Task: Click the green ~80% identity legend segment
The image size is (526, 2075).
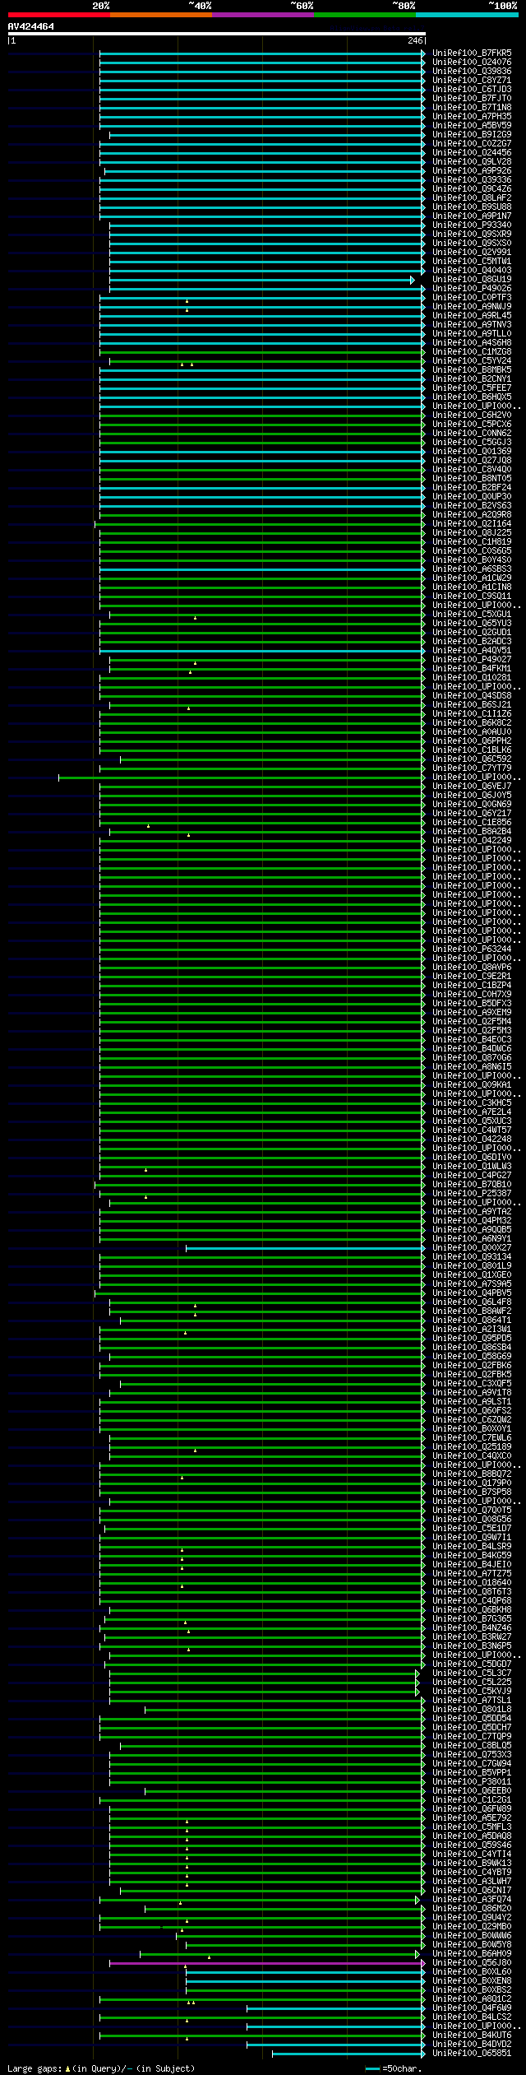Action: (x=364, y=15)
